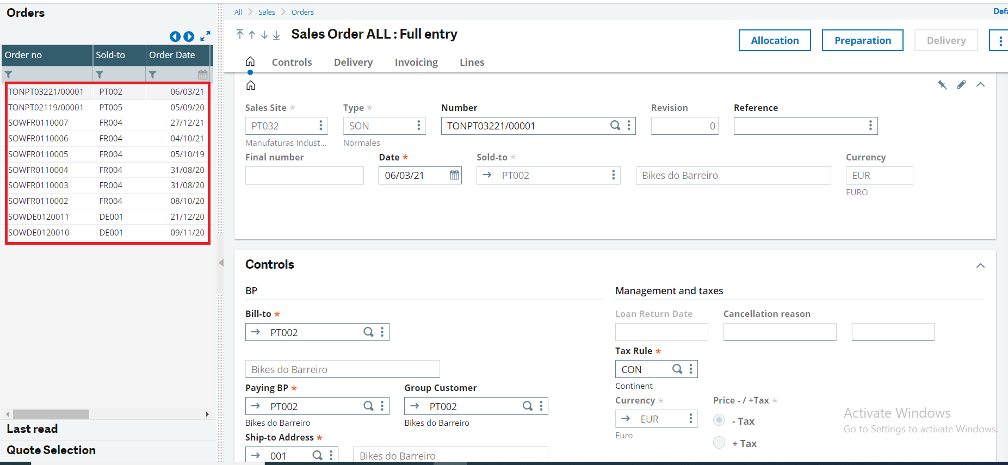The width and height of the screenshot is (1008, 465).
Task: Switch to the Lines tab
Action: [x=472, y=63]
